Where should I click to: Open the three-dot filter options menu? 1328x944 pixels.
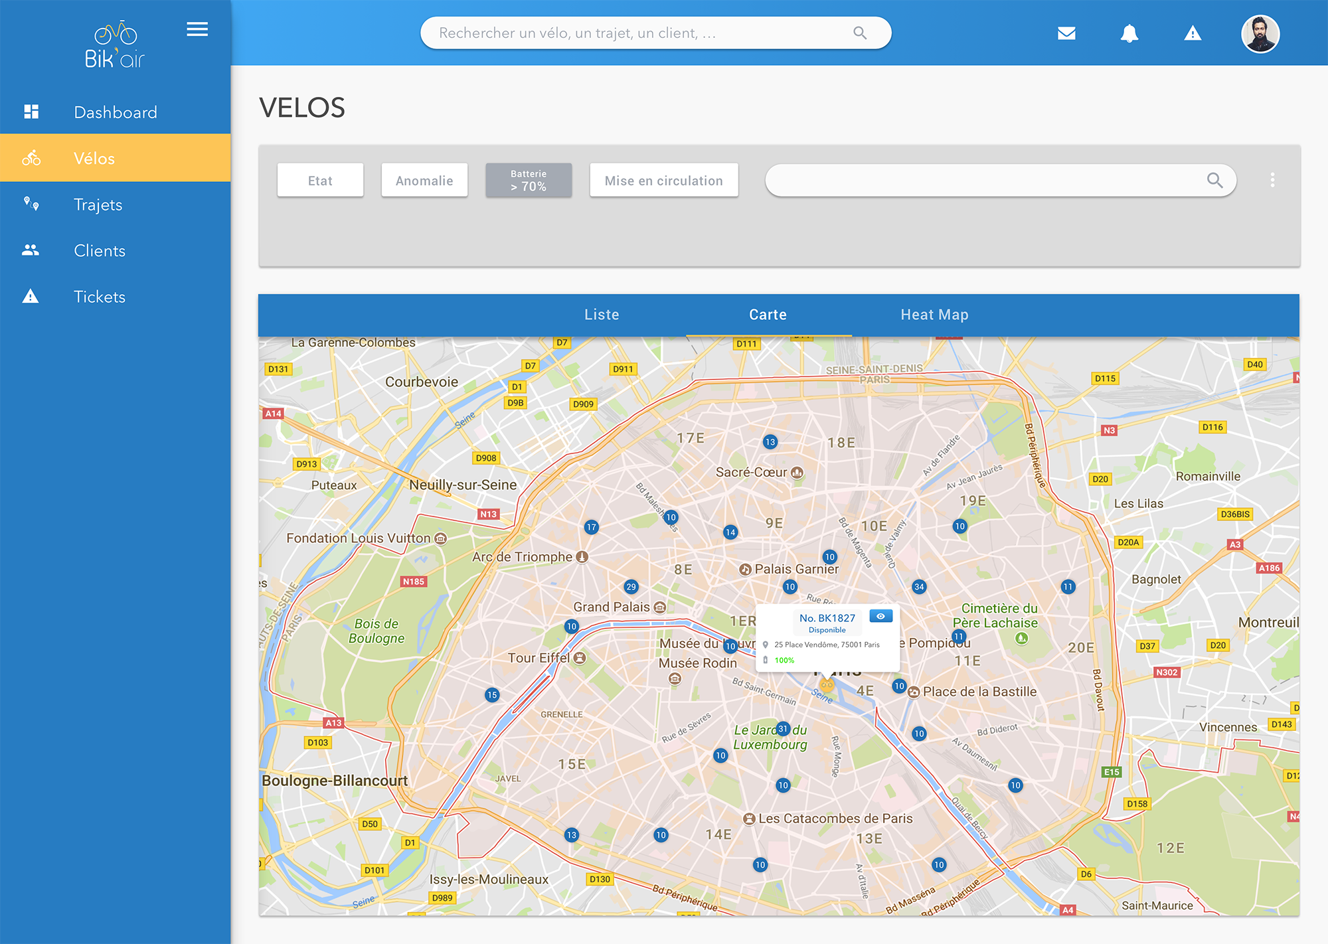pyautogui.click(x=1272, y=180)
